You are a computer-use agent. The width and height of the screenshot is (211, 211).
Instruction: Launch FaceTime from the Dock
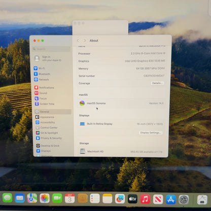pyautogui.click(x=57, y=198)
